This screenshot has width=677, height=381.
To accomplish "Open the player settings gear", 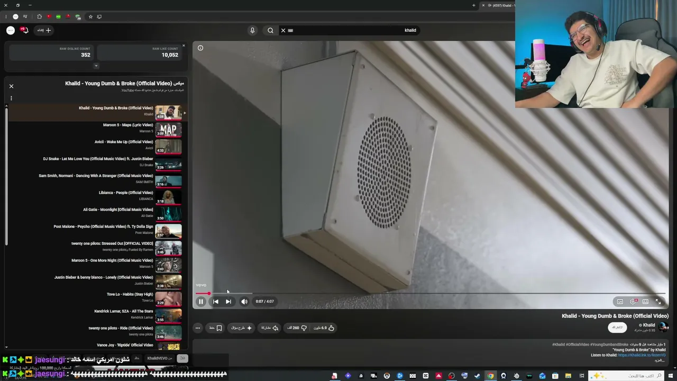I will coord(633,302).
